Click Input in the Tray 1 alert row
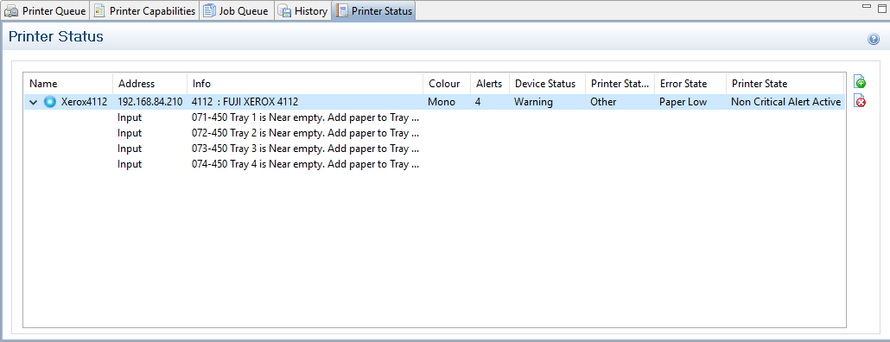Screen dimensions: 890x342 (x=130, y=117)
